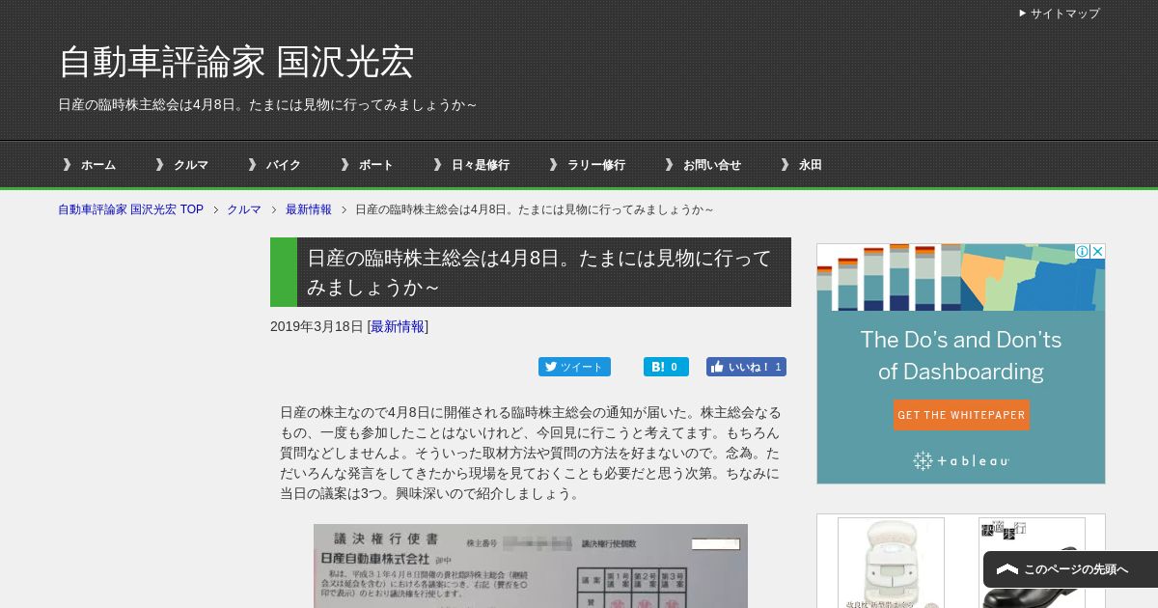This screenshot has width=1158, height=608.
Task: Select the 永田 menu item
Action: (x=811, y=165)
